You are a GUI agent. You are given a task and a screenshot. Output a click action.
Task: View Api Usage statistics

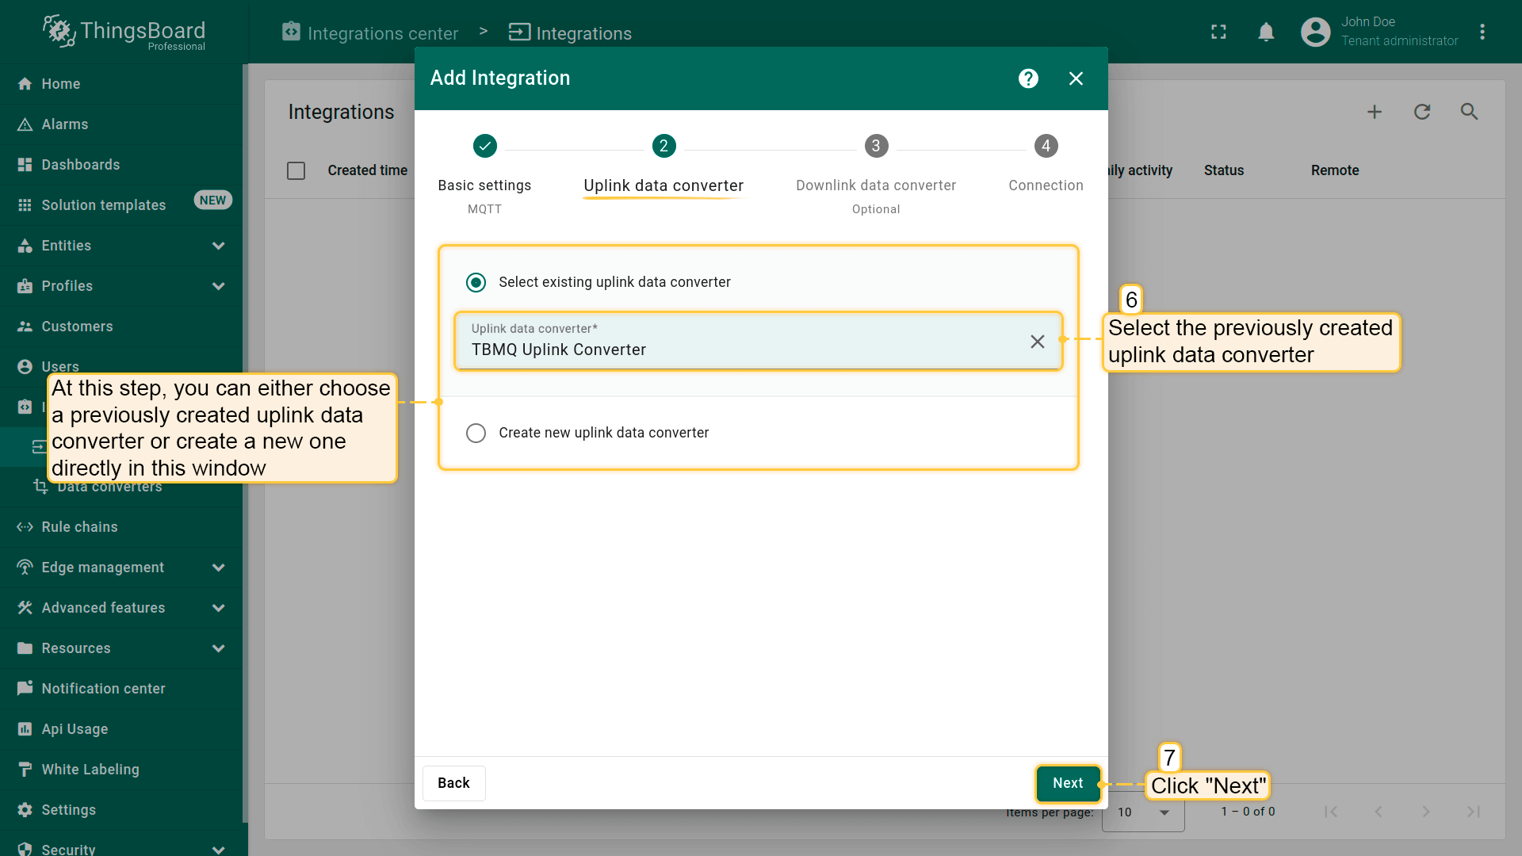tap(75, 728)
